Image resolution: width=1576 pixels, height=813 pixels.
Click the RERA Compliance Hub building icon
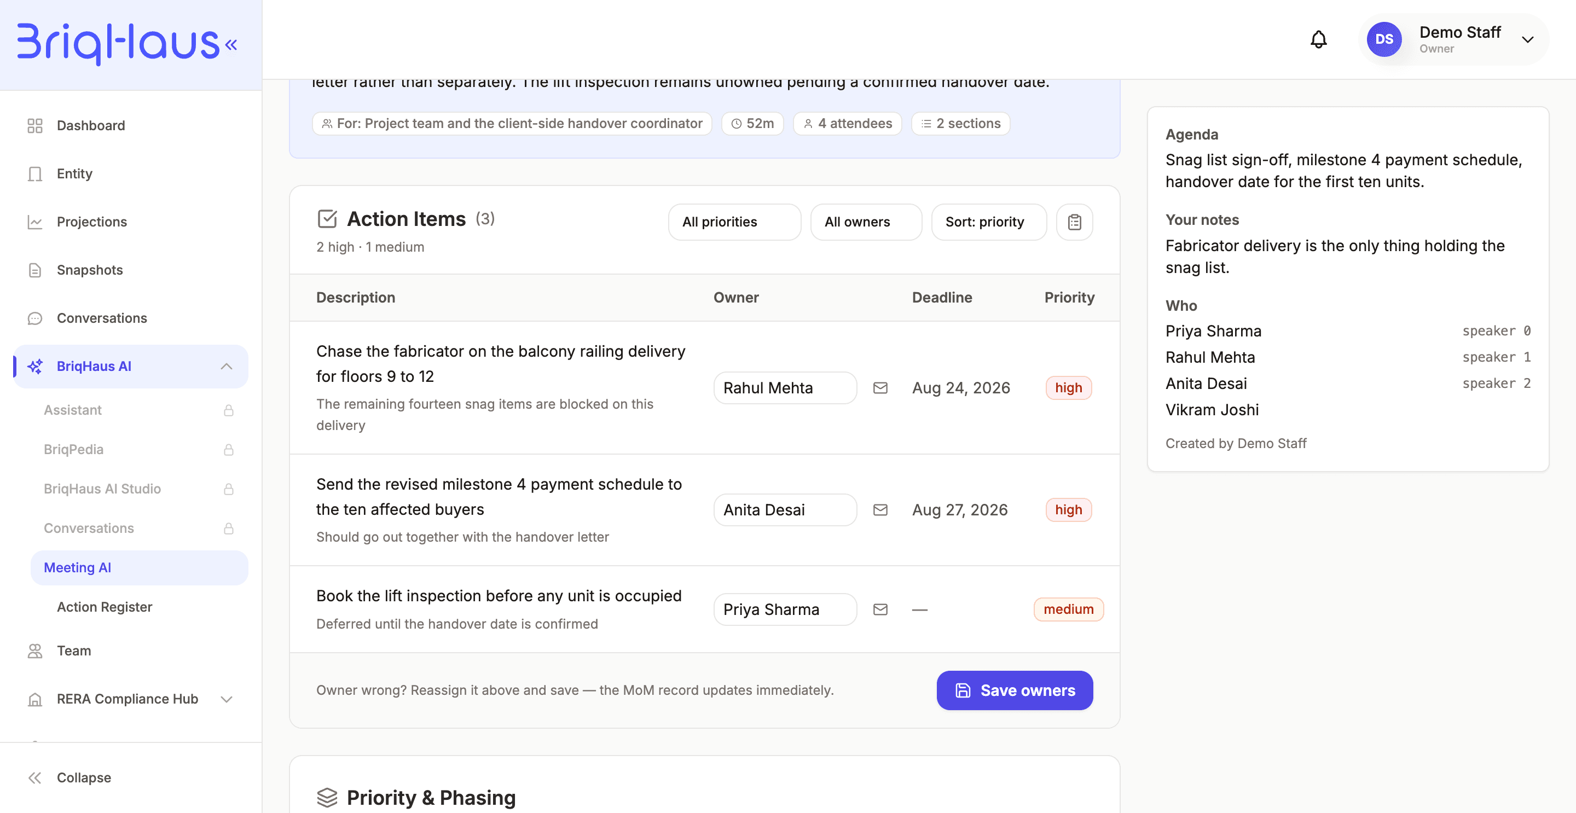(x=35, y=699)
